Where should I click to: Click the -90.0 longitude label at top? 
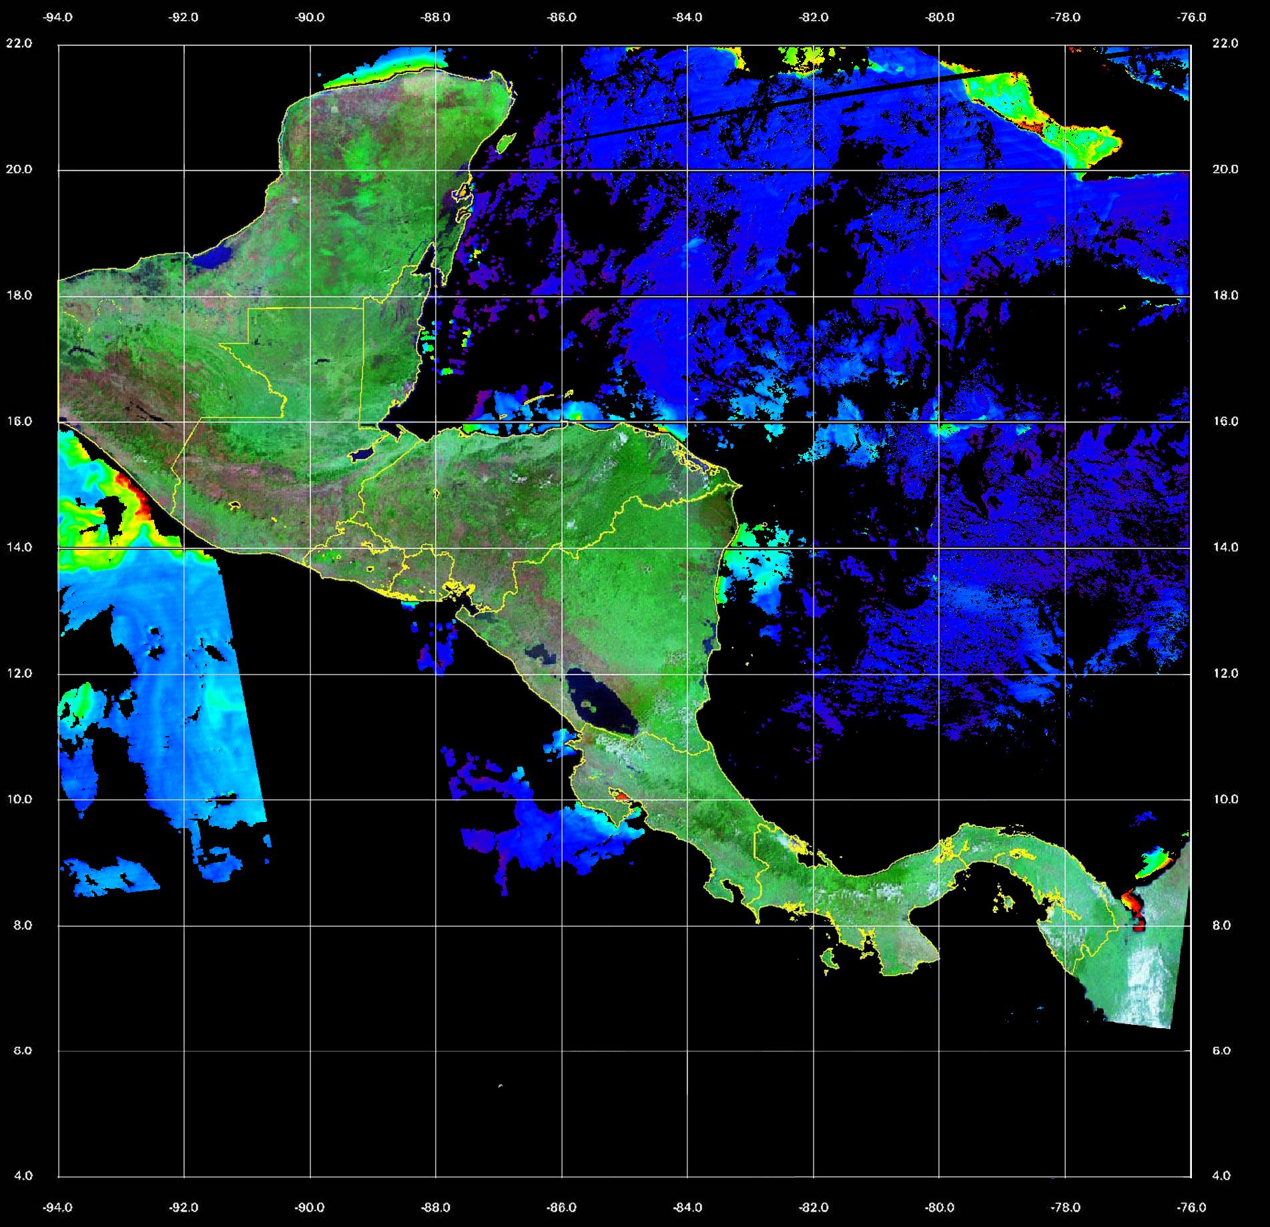coord(310,18)
